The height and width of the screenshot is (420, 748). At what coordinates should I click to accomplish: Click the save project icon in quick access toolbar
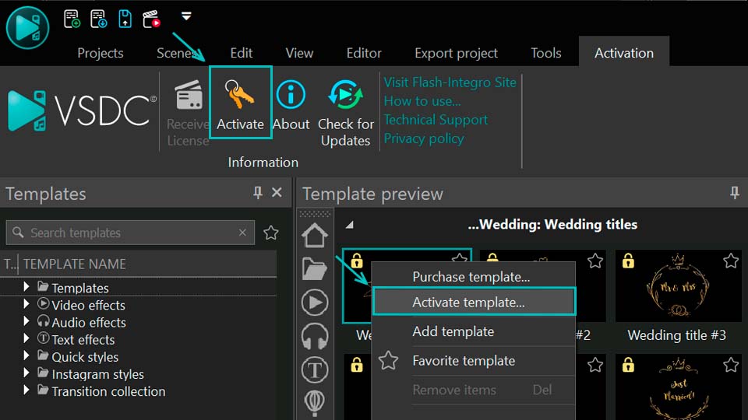(x=125, y=19)
